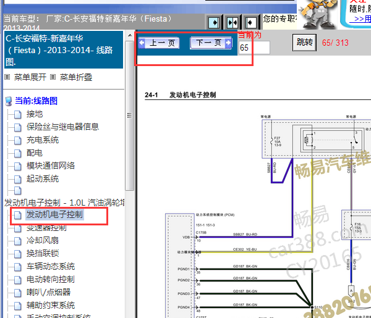
Task: Open the 喇叭/点烟器 entry
Action: pyautogui.click(x=48, y=292)
